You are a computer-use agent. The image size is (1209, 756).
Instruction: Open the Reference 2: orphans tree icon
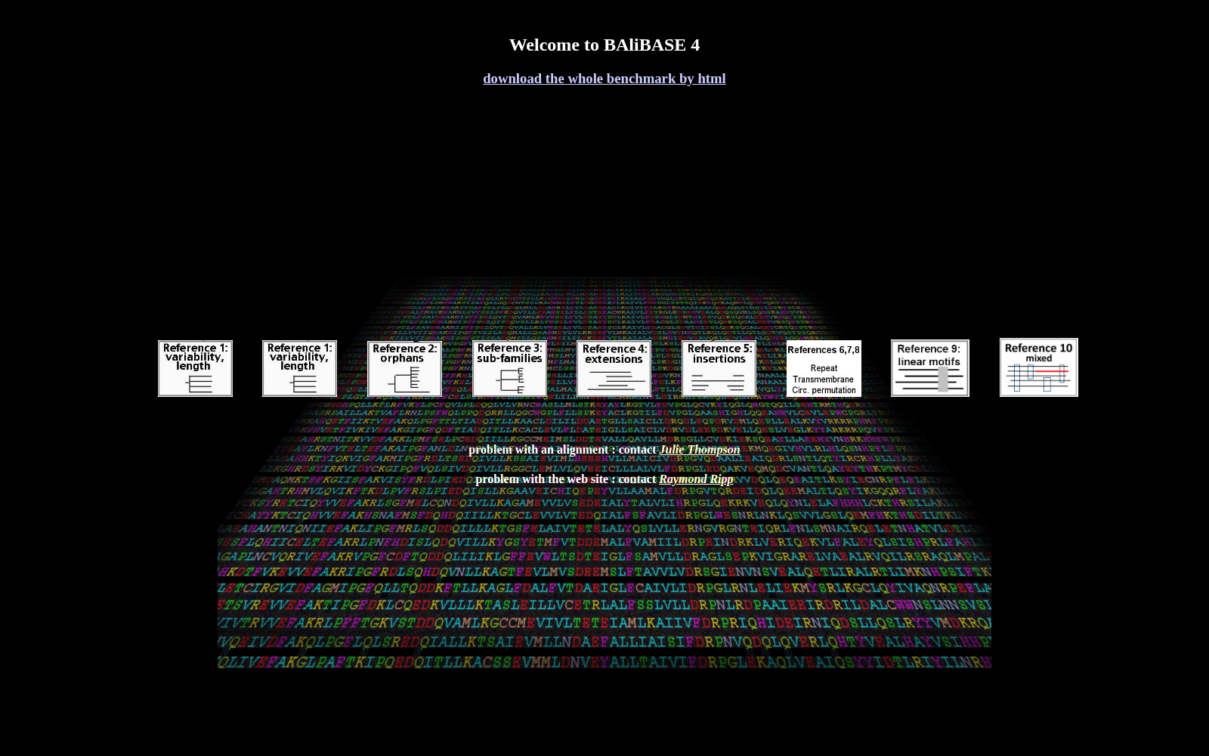[404, 369]
